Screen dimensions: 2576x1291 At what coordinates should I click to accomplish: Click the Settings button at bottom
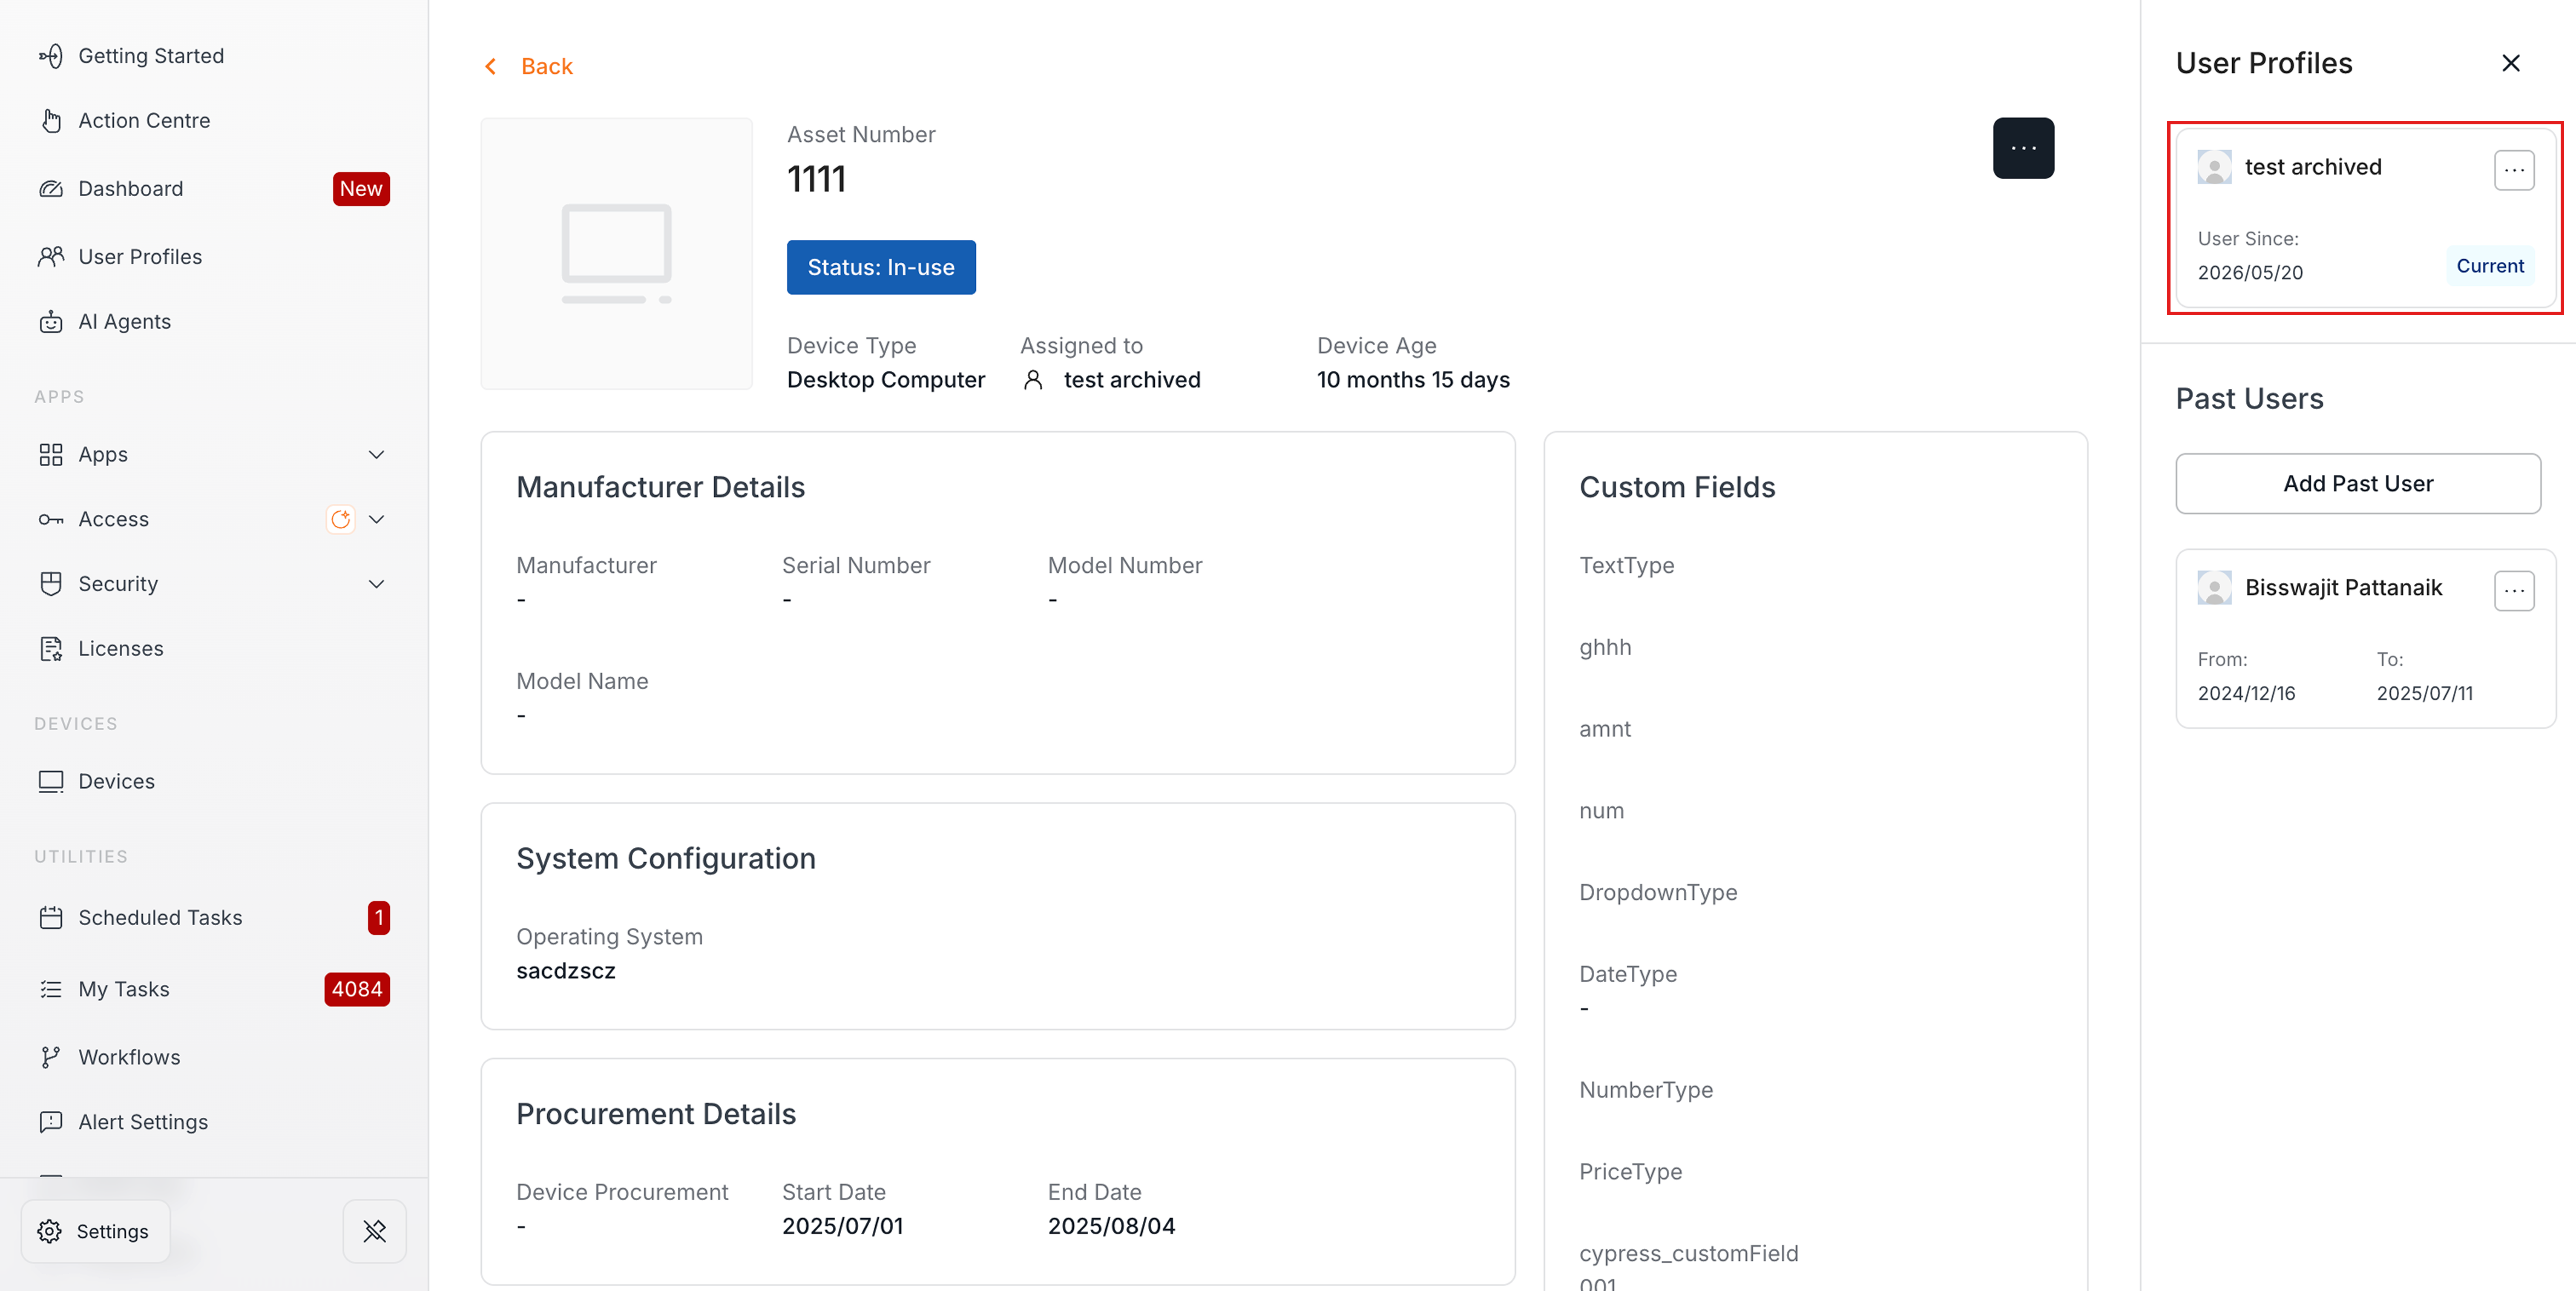pos(95,1232)
